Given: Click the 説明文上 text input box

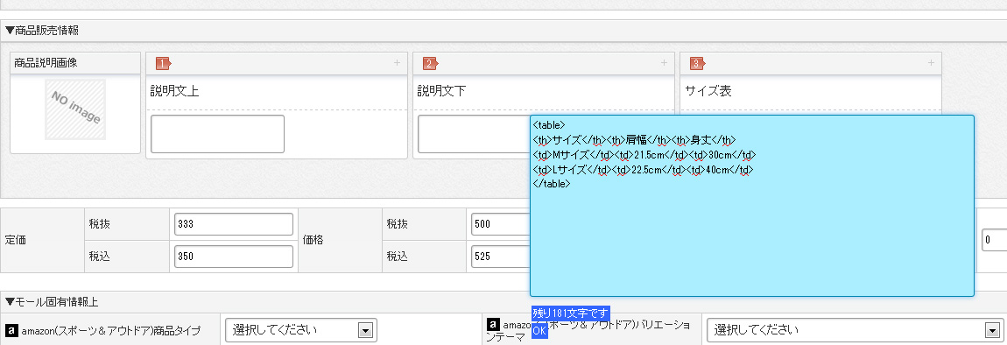Looking at the screenshot, I should pos(218,134).
